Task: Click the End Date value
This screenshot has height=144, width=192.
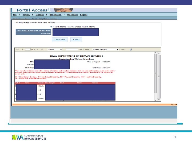Action: coord(106,68)
